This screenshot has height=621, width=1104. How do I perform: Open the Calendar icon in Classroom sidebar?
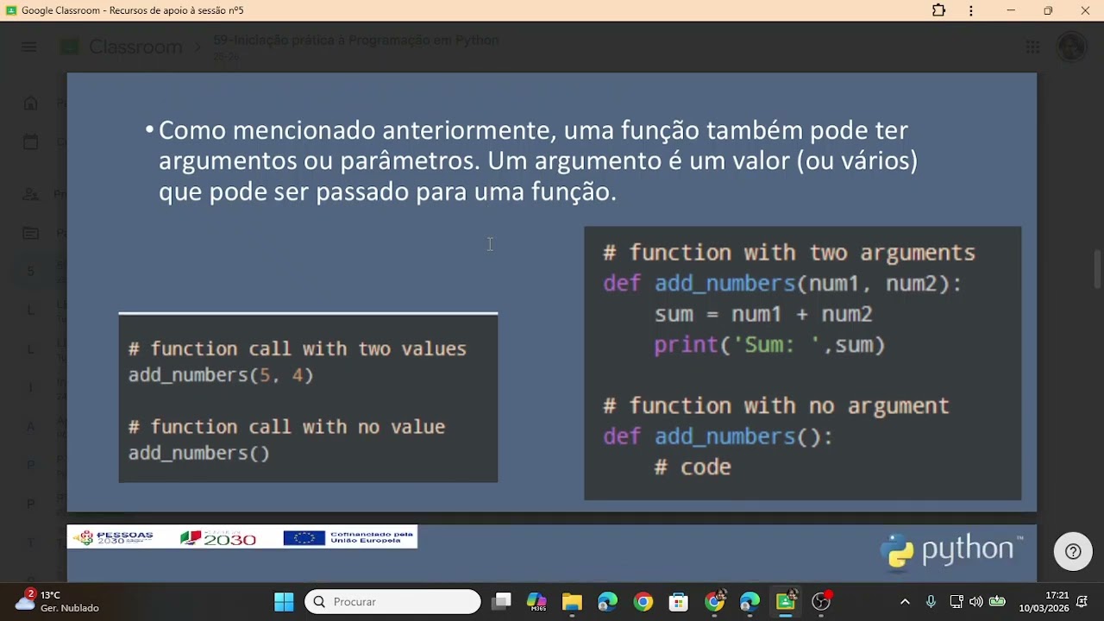click(31, 142)
